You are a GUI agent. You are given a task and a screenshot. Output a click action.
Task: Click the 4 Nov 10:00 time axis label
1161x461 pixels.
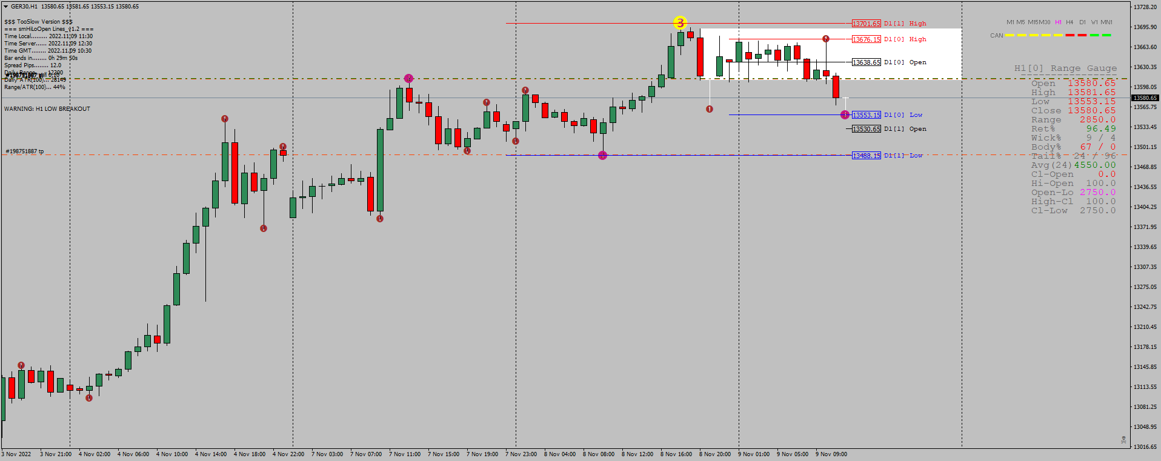tap(172, 454)
